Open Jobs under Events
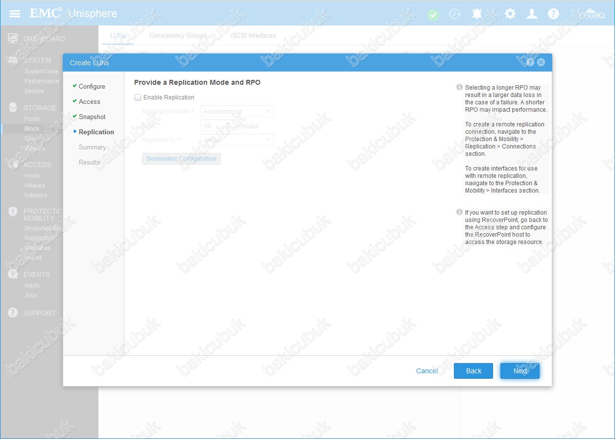The width and height of the screenshot is (615, 439). (x=31, y=295)
